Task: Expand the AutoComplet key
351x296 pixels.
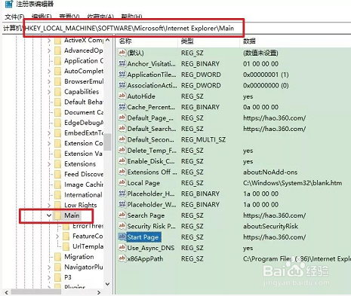Action: pyautogui.click(x=49, y=71)
